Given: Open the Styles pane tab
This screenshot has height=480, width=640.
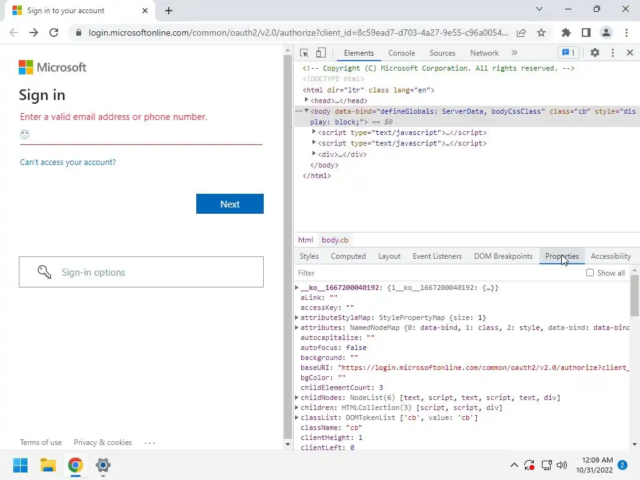Looking at the screenshot, I should [x=309, y=256].
